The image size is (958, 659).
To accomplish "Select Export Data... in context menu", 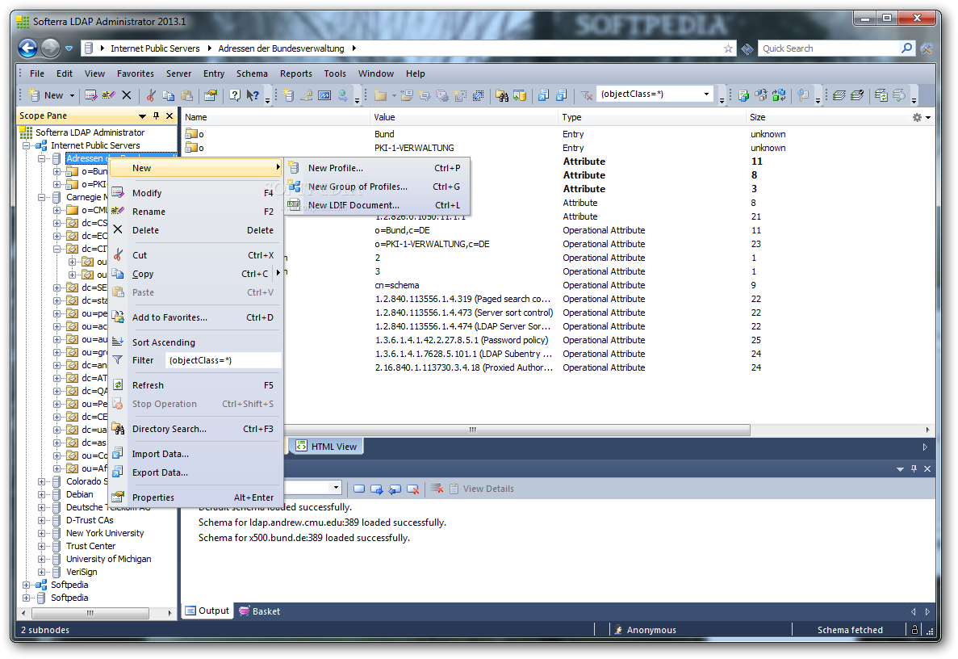I will [x=195, y=472].
